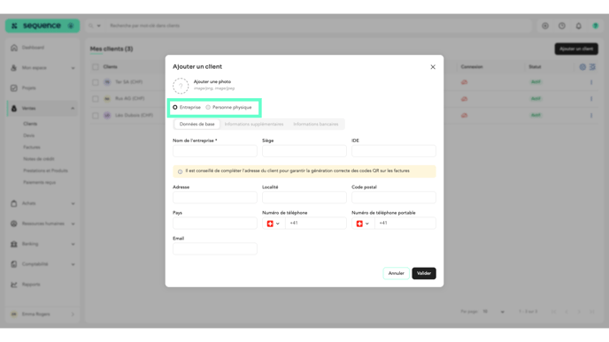This screenshot has height=342, width=609.
Task: Click the table filter icon
Action: point(592,66)
